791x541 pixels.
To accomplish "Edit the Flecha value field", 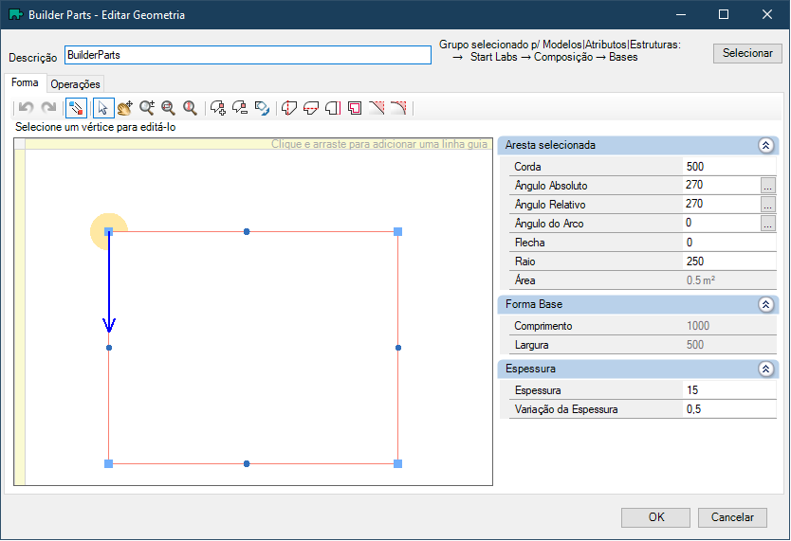I will coord(729,243).
